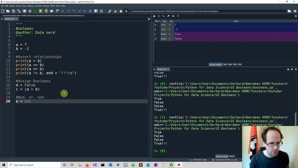Screen dimensions: 298x168
Task: Open Microsoft Edge from the taskbar
Action: (x=148, y=165)
